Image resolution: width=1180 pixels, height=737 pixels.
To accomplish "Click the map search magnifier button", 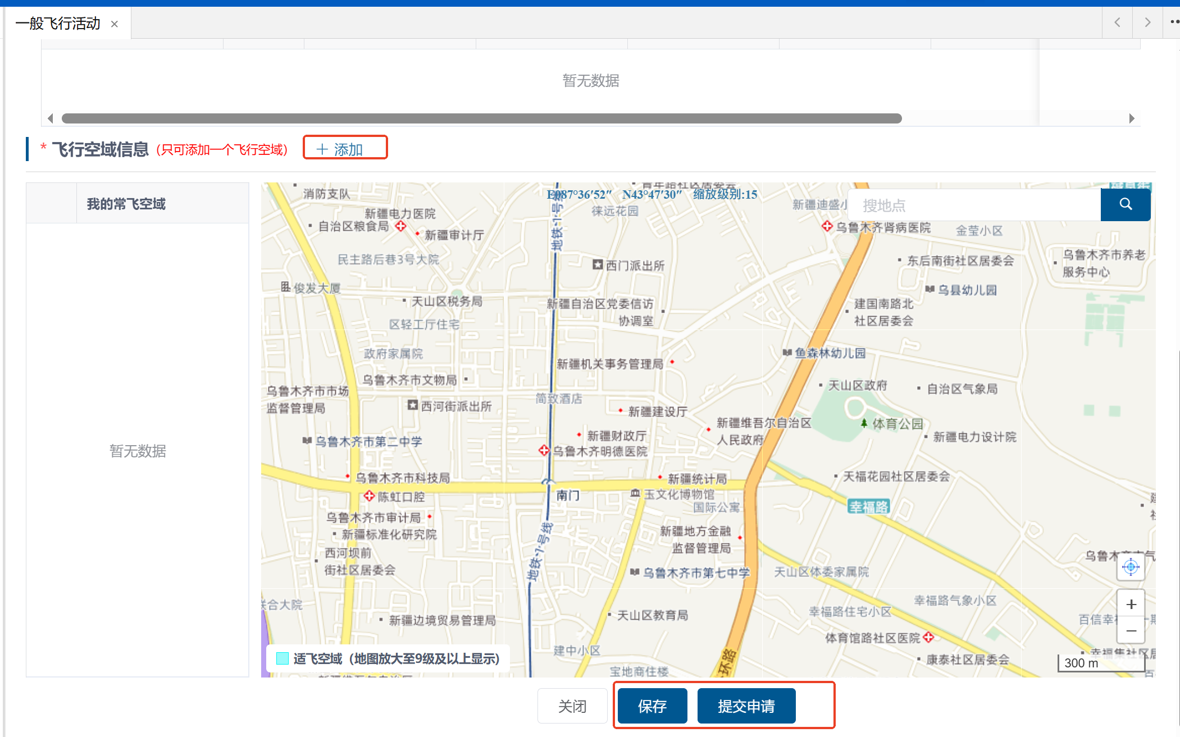I will [x=1126, y=204].
